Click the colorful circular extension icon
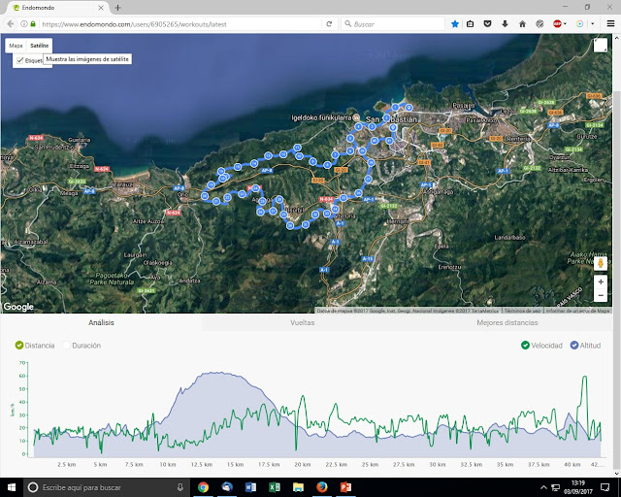Image resolution: width=621 pixels, height=497 pixels. pos(579,24)
